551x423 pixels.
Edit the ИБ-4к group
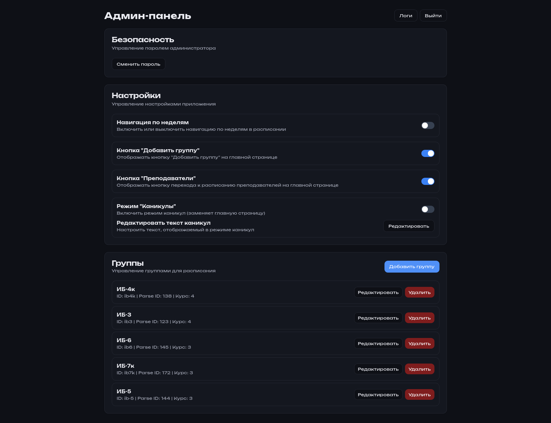pyautogui.click(x=378, y=293)
